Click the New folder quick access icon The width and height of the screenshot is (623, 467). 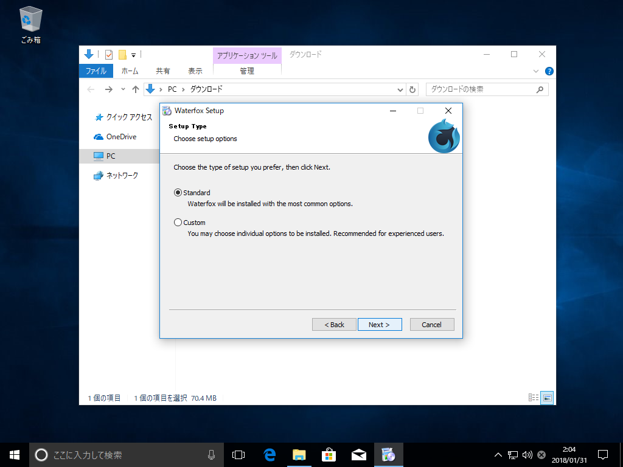point(122,54)
